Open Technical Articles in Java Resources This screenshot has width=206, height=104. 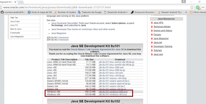pyautogui.click(x=162, y=27)
